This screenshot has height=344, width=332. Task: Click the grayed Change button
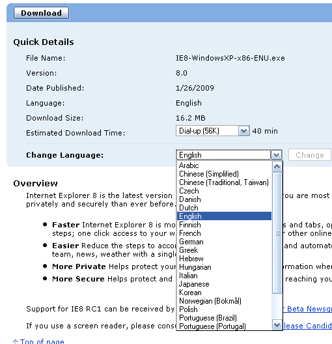click(x=309, y=155)
